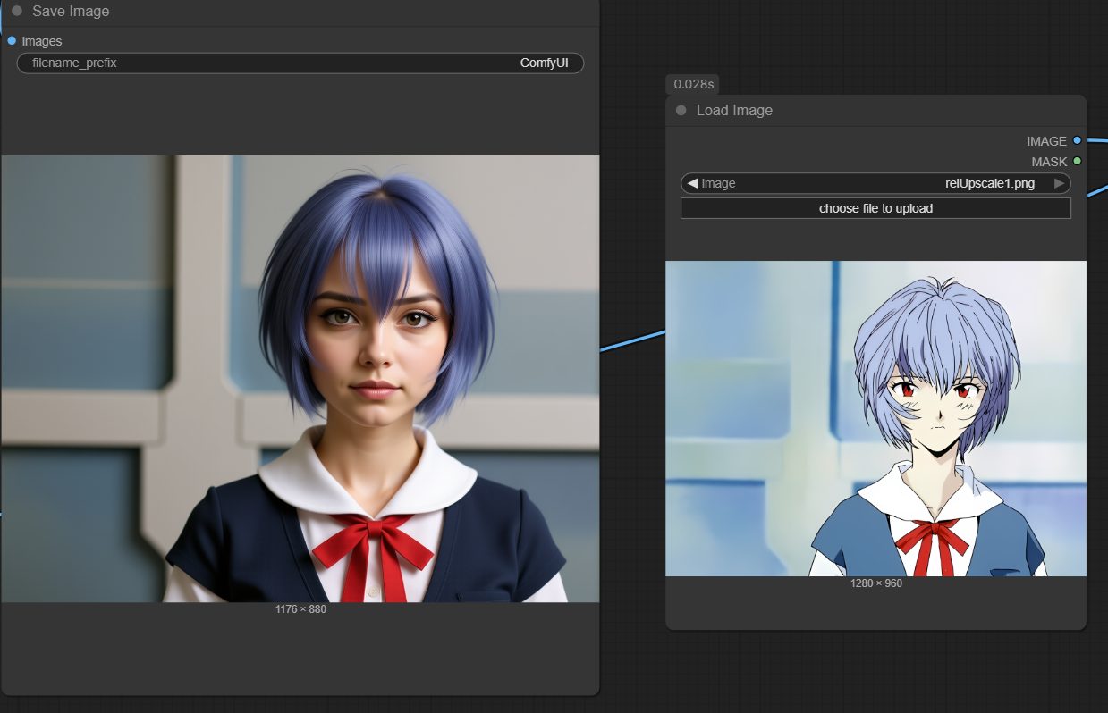
Task: Click the MASK output label text
Action: 1048,162
